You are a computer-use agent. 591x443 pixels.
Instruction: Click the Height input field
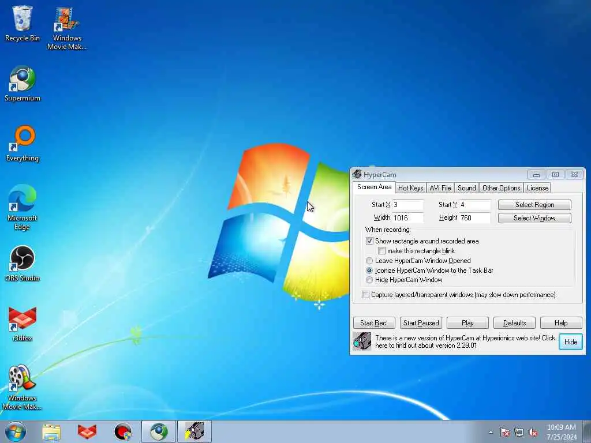point(475,217)
